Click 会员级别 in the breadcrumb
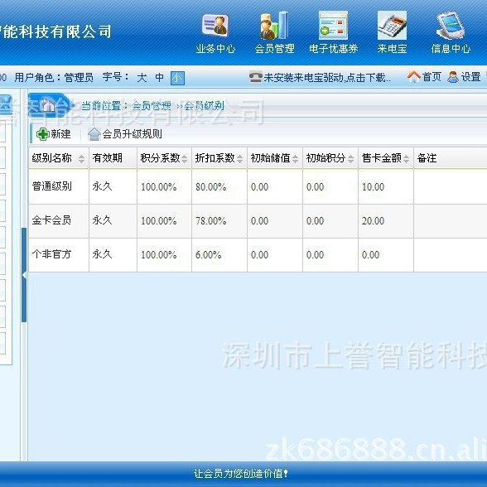Screen dimensions: 487x487 pos(204,106)
